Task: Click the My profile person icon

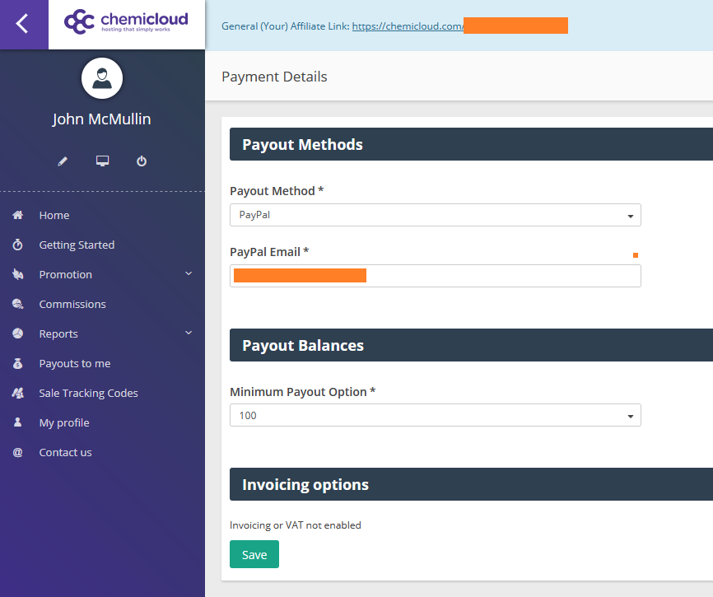Action: [17, 422]
